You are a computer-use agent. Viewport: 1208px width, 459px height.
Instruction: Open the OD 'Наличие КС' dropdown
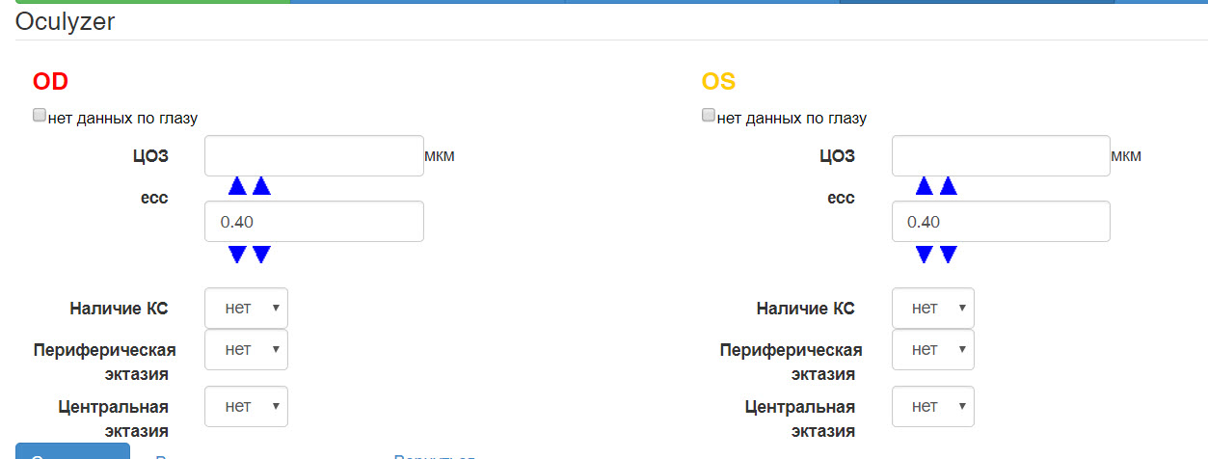pyautogui.click(x=246, y=308)
